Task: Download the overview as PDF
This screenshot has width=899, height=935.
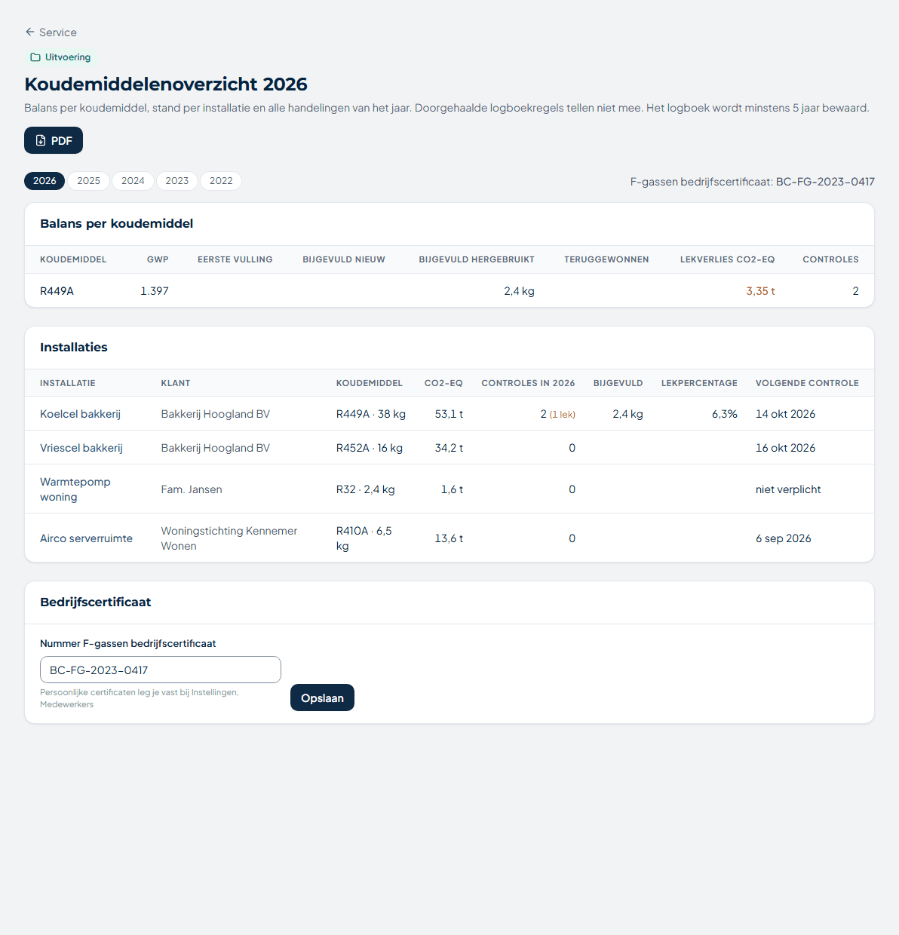Action: tap(54, 140)
